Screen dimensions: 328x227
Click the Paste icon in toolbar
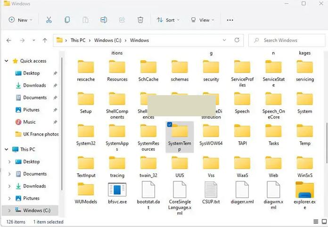pos(85,20)
